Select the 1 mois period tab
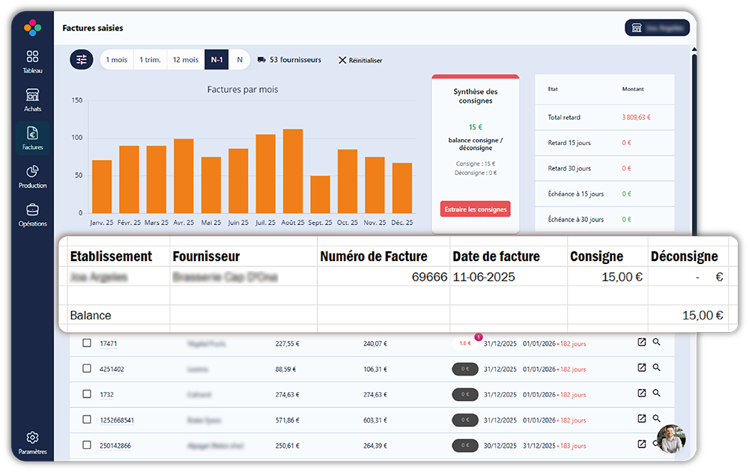Viewport: 749px width, 472px height. click(x=117, y=60)
